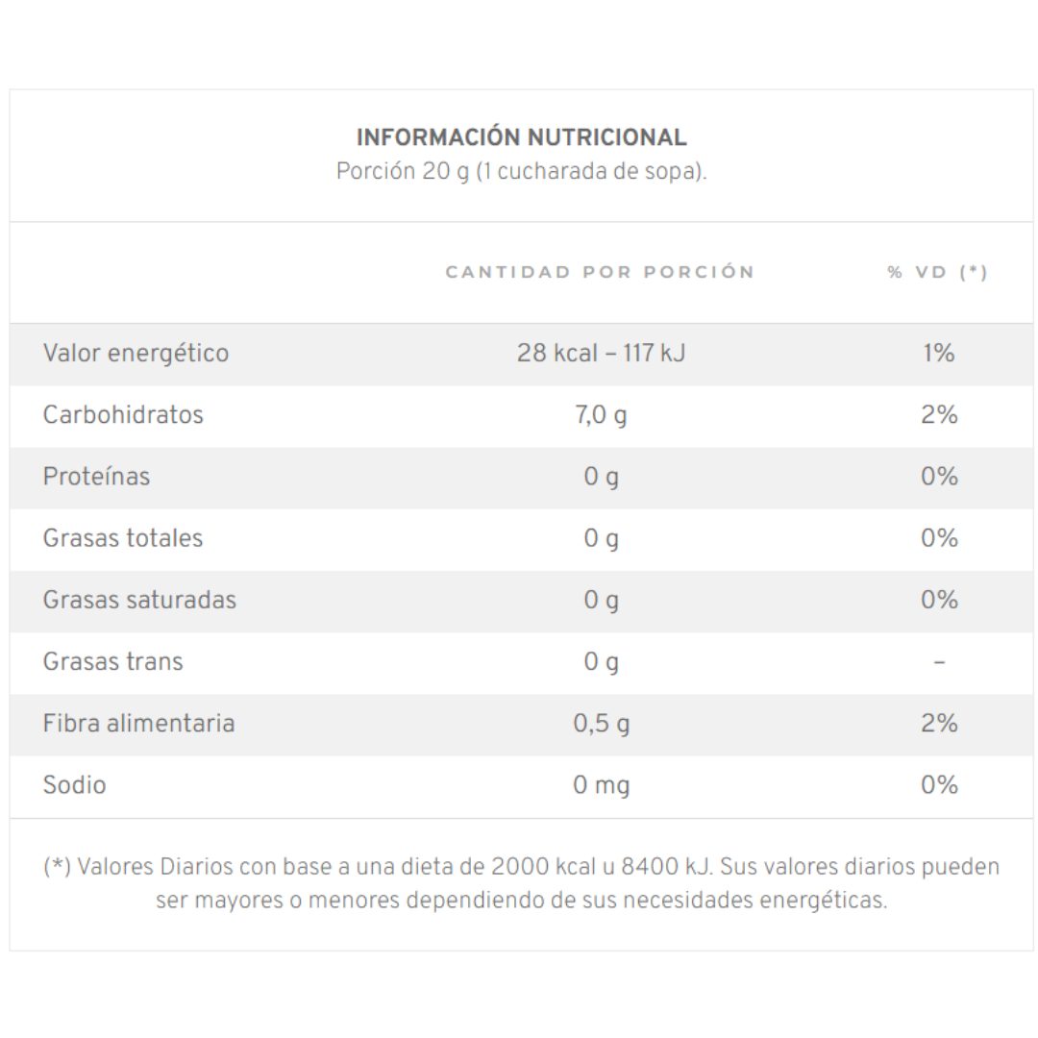Click the 1% energy daily value

[x=939, y=353]
